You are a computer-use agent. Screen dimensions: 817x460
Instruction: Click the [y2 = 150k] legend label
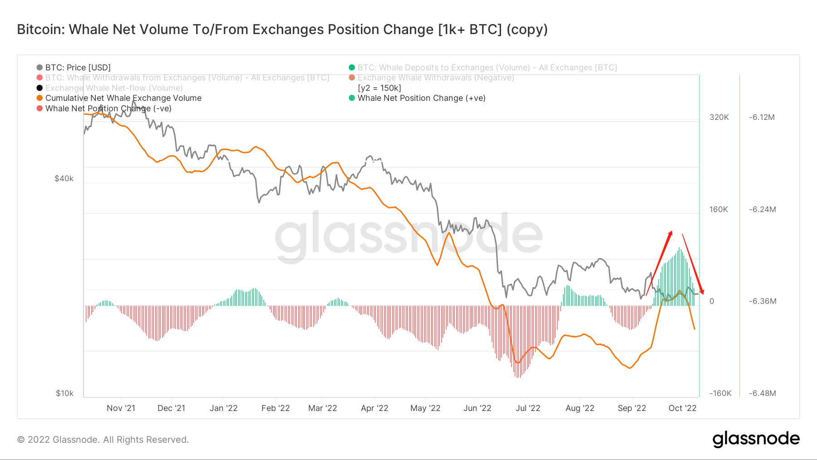pyautogui.click(x=379, y=88)
